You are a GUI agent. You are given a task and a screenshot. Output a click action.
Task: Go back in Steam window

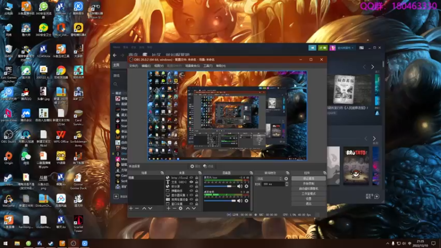[x=115, y=56]
